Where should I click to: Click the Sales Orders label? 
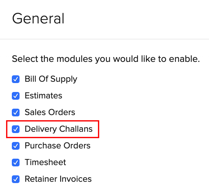[x=50, y=113]
